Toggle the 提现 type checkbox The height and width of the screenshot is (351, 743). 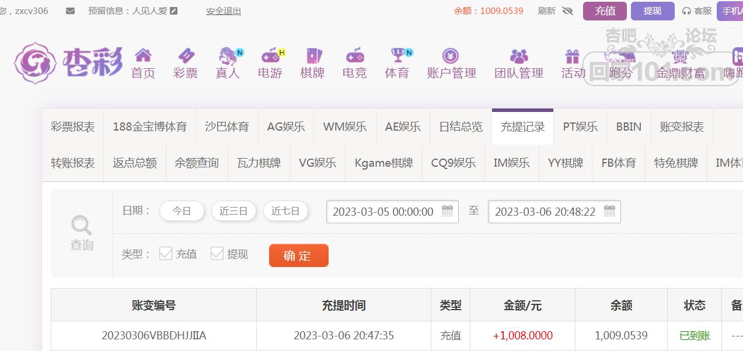coord(217,254)
